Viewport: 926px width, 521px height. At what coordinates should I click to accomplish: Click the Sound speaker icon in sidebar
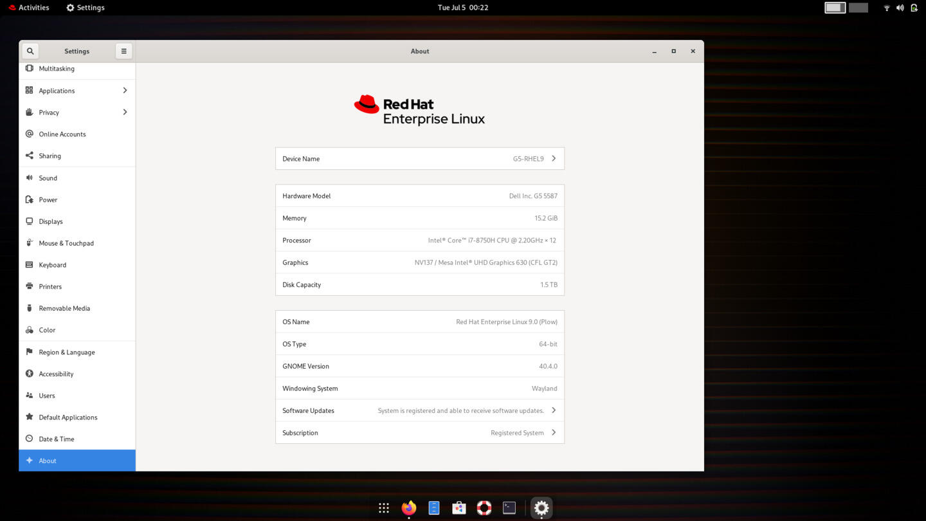click(29, 178)
